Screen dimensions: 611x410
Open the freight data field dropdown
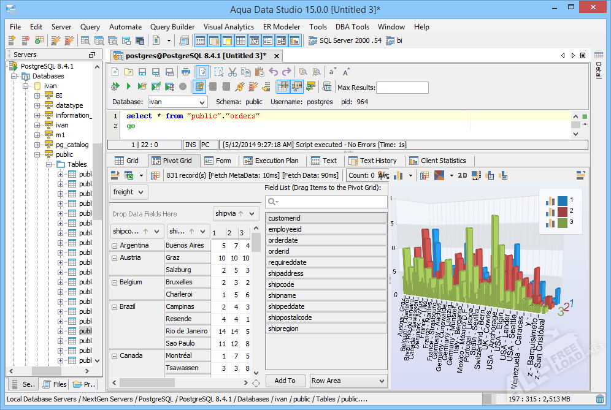click(128, 192)
